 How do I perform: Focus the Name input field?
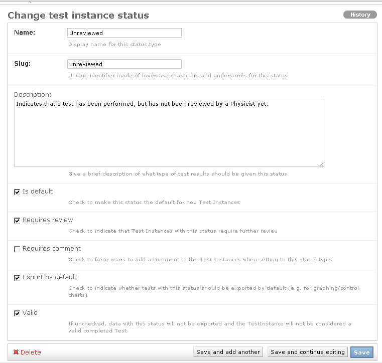click(124, 33)
